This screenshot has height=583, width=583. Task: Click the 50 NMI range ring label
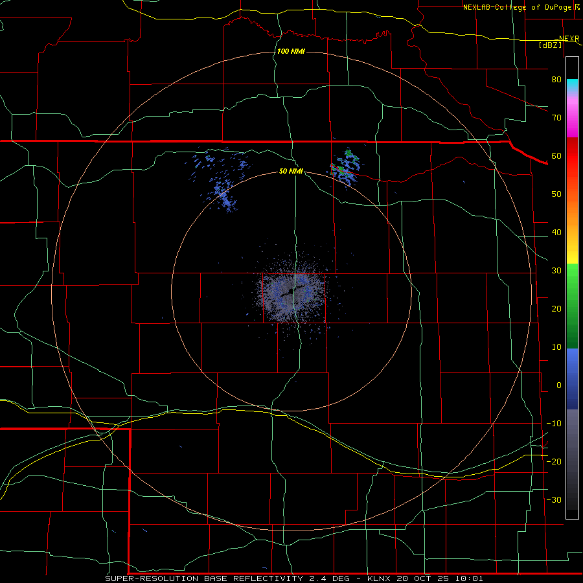[291, 171]
